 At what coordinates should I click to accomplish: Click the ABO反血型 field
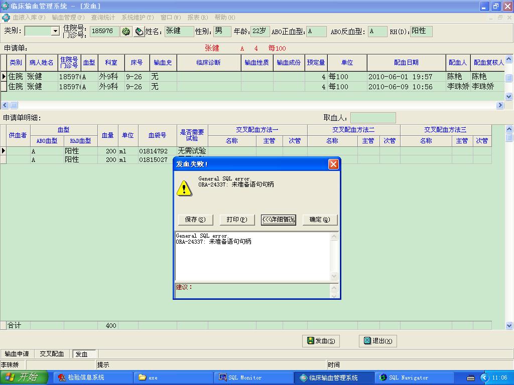pyautogui.click(x=377, y=31)
